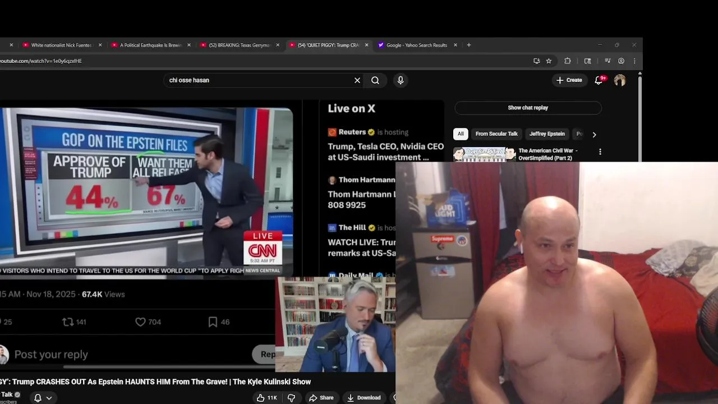Viewport: 718px width, 404px height.
Task: Select the From Secular Talk chip
Action: click(x=496, y=134)
